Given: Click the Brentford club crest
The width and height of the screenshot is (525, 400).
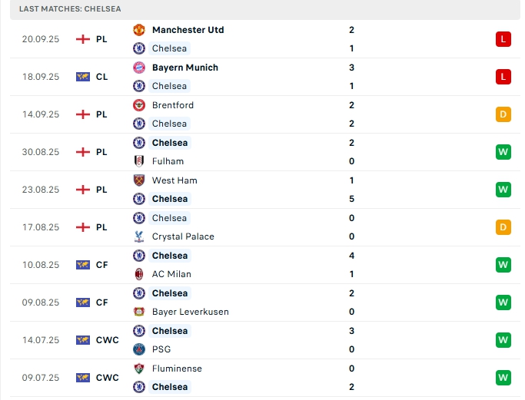Looking at the screenshot, I should click(x=139, y=105).
